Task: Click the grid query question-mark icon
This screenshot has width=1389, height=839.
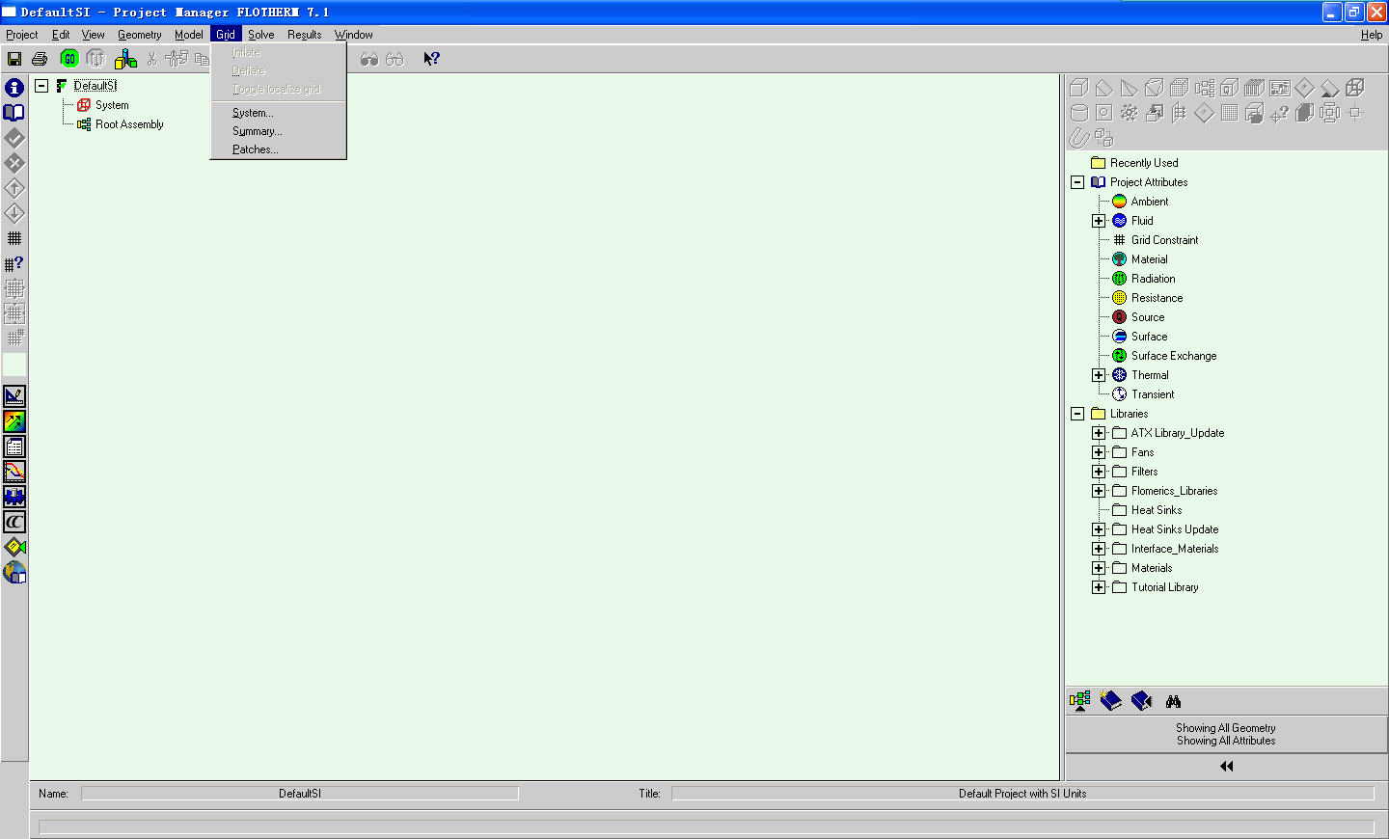Action: pos(14,263)
